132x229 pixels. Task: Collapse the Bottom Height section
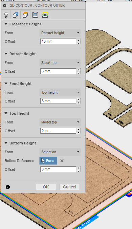[6, 143]
